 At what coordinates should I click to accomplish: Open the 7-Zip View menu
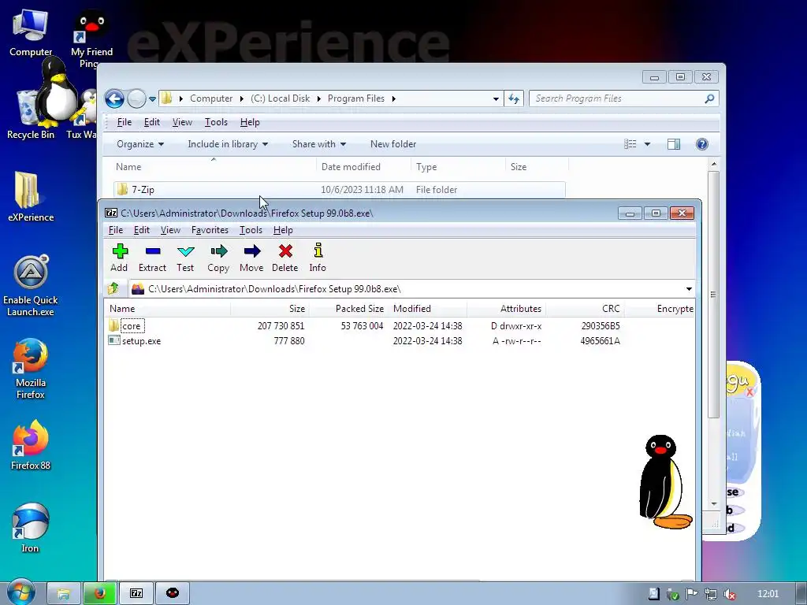tap(170, 230)
